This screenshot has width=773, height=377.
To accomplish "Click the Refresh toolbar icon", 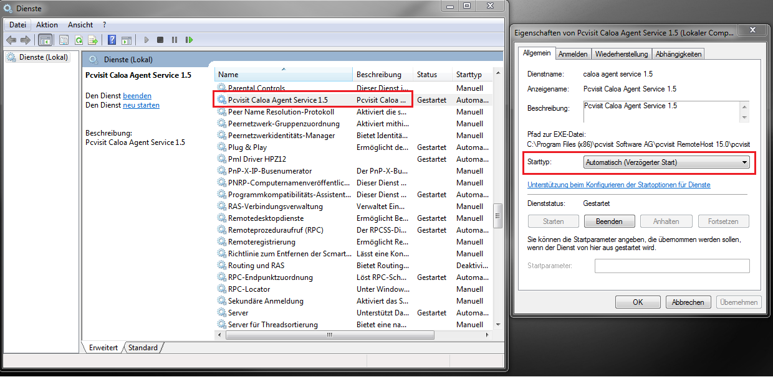I will [x=79, y=40].
